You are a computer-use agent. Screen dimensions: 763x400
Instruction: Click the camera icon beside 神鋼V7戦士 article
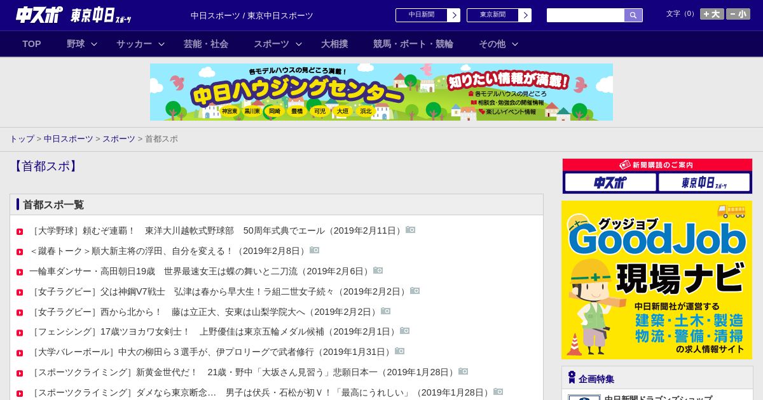(x=415, y=291)
